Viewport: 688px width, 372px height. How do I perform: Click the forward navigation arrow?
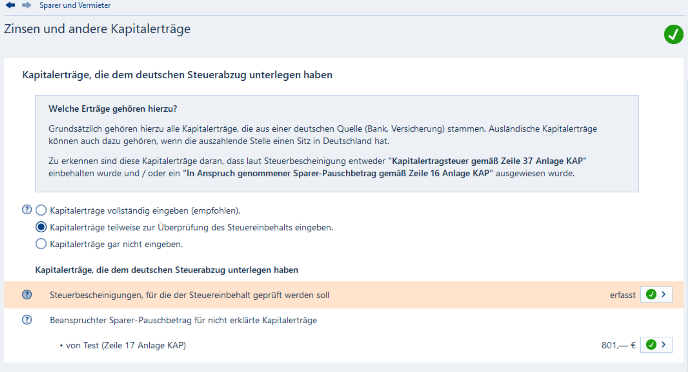click(x=26, y=5)
